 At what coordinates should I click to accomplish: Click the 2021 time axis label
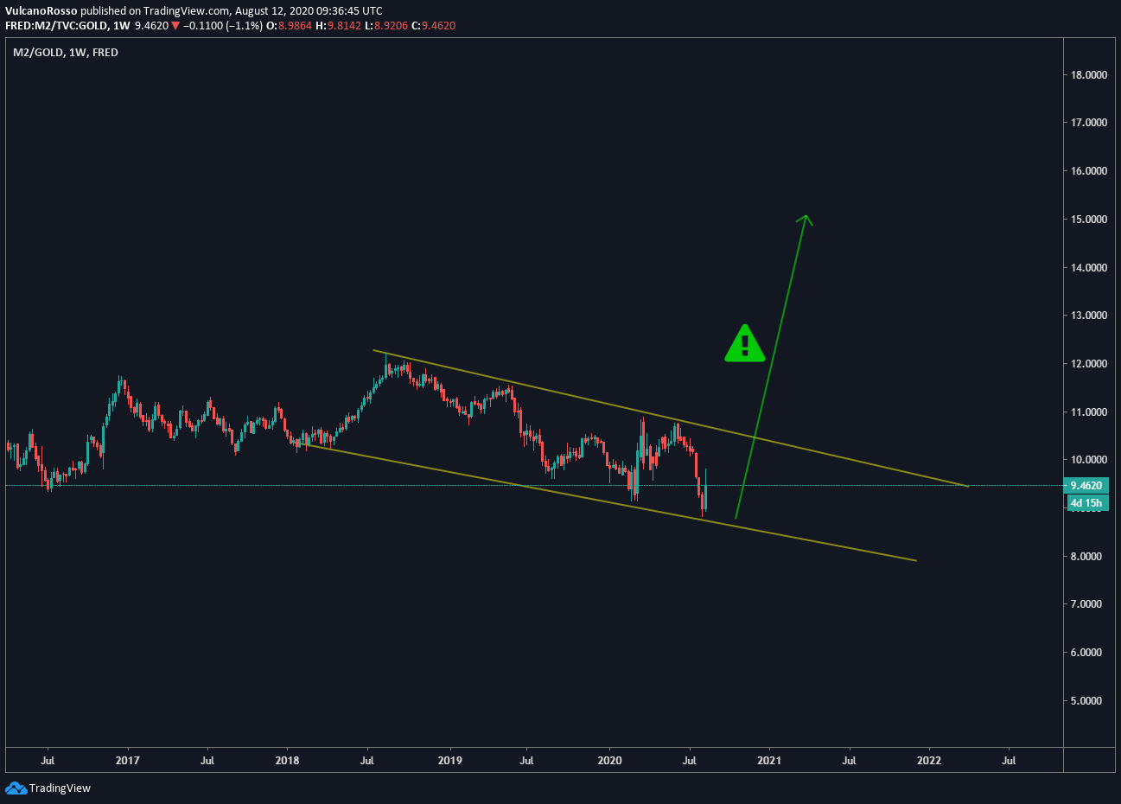click(769, 761)
